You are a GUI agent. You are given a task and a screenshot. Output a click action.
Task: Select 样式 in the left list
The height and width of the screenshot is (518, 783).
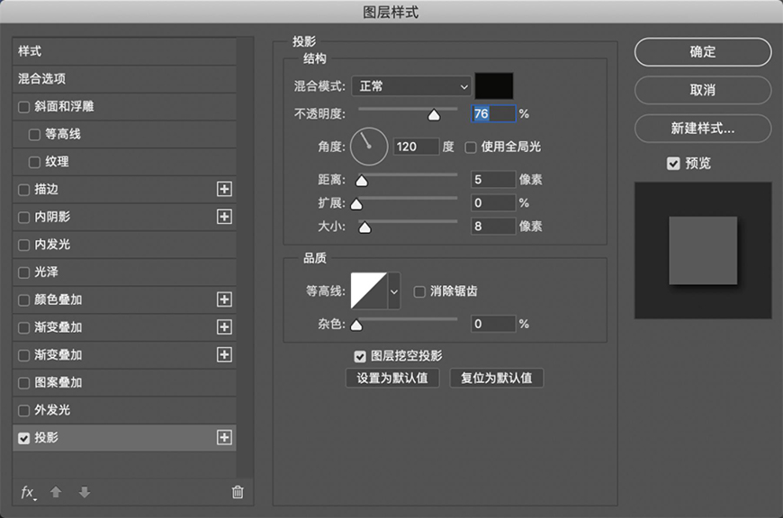pos(124,51)
